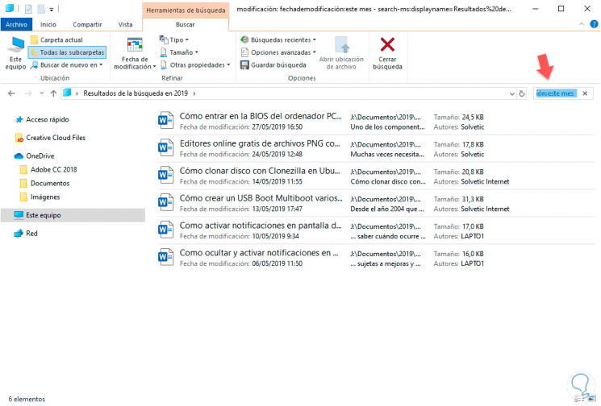The height and width of the screenshot is (406, 601).
Task: Select file Editores online gratis de archivos PNG
Action: pyautogui.click(x=376, y=149)
